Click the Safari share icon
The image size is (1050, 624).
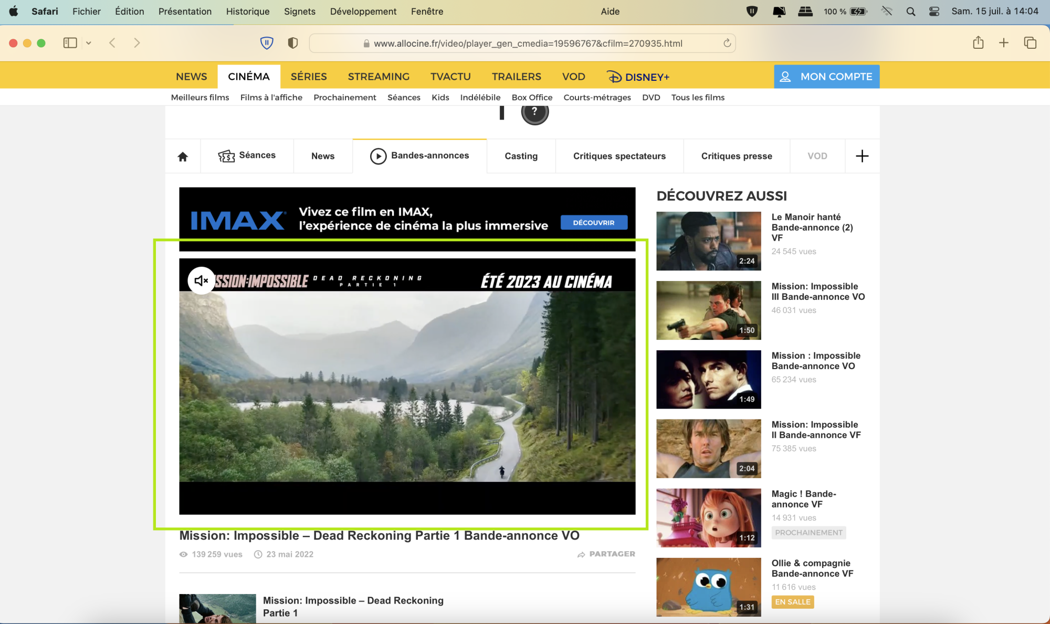(x=978, y=43)
